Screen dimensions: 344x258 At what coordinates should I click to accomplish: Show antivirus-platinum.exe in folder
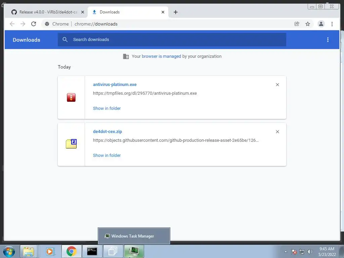pos(107,109)
